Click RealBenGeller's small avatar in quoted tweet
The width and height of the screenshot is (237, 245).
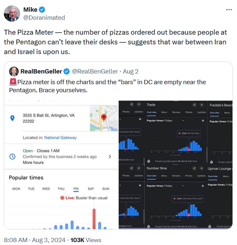coord(14,71)
